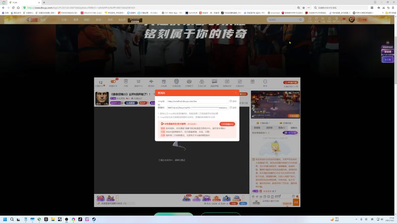Open the gift present icon in toolbar
The image size is (397, 223).
(x=253, y=81)
